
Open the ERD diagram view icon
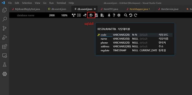[x=73, y=15]
